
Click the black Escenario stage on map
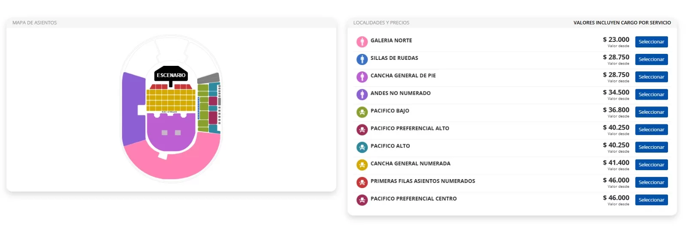(x=171, y=74)
